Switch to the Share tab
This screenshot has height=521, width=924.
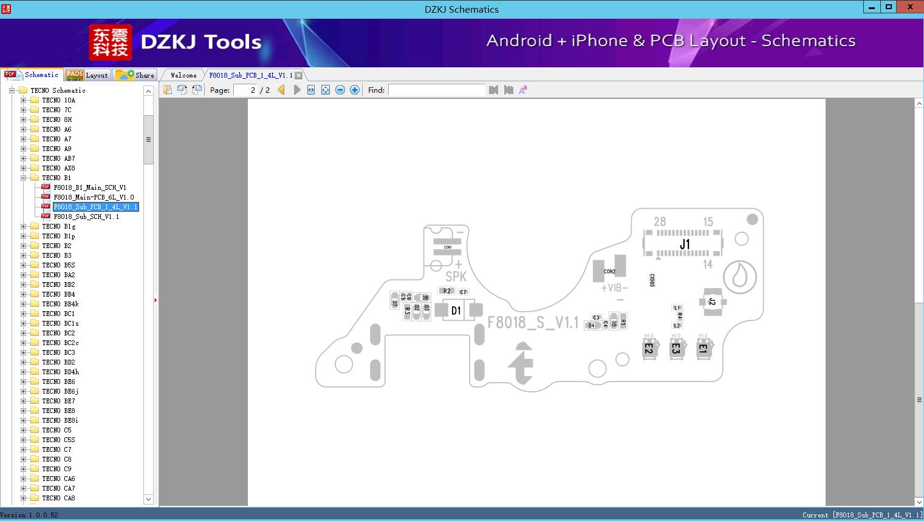tap(136, 75)
